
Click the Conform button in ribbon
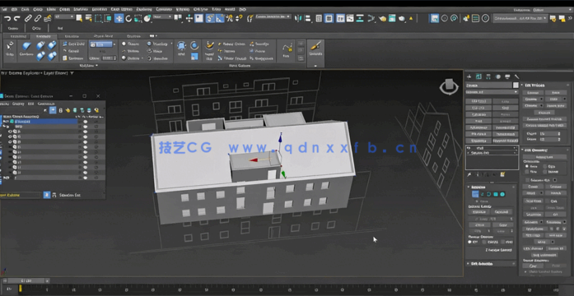click(x=26, y=49)
